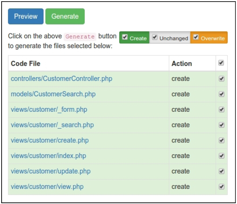Uncheck the update.php row checkbox
237x204 pixels.
[x=221, y=171]
